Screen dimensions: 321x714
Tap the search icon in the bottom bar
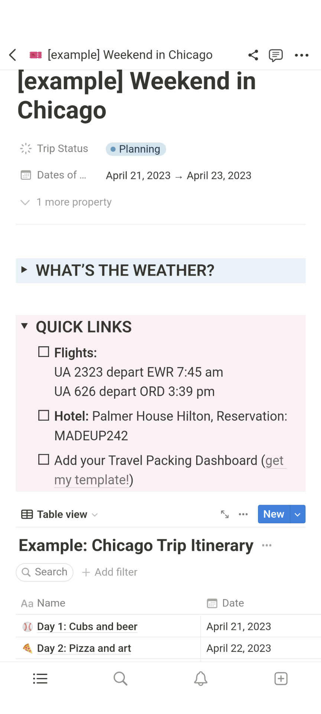coord(120,678)
